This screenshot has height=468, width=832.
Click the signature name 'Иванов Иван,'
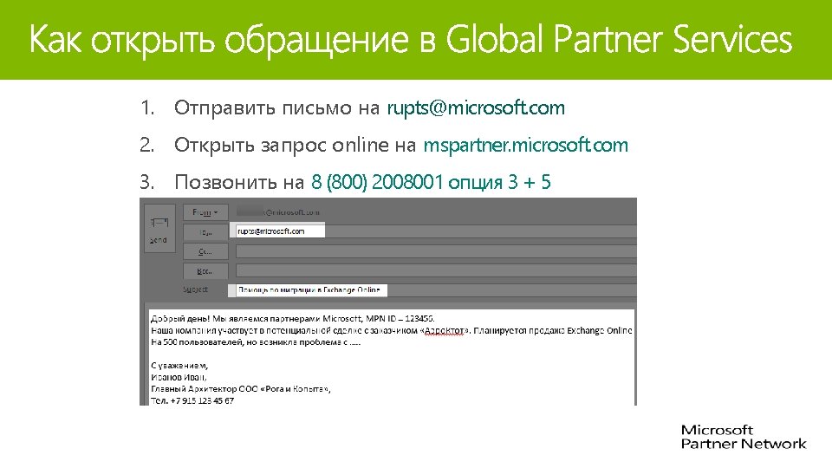pos(179,377)
